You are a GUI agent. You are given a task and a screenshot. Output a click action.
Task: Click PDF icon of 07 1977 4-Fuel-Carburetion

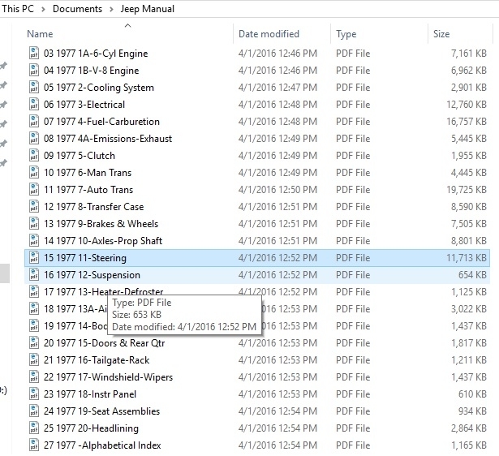[x=34, y=121]
